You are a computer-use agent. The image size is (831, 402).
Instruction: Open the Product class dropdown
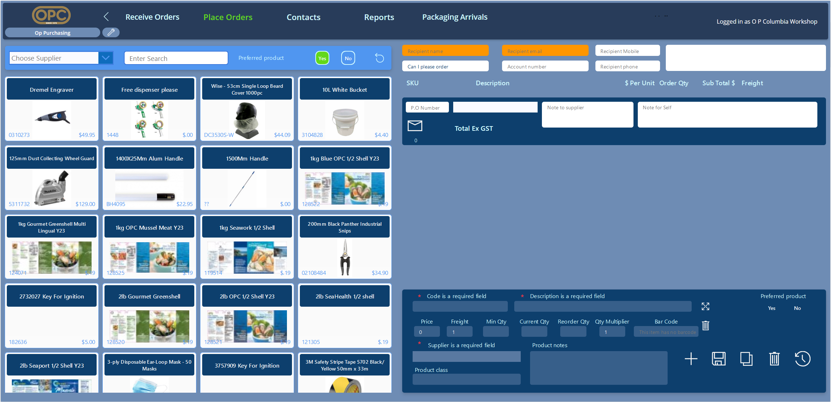[466, 379]
